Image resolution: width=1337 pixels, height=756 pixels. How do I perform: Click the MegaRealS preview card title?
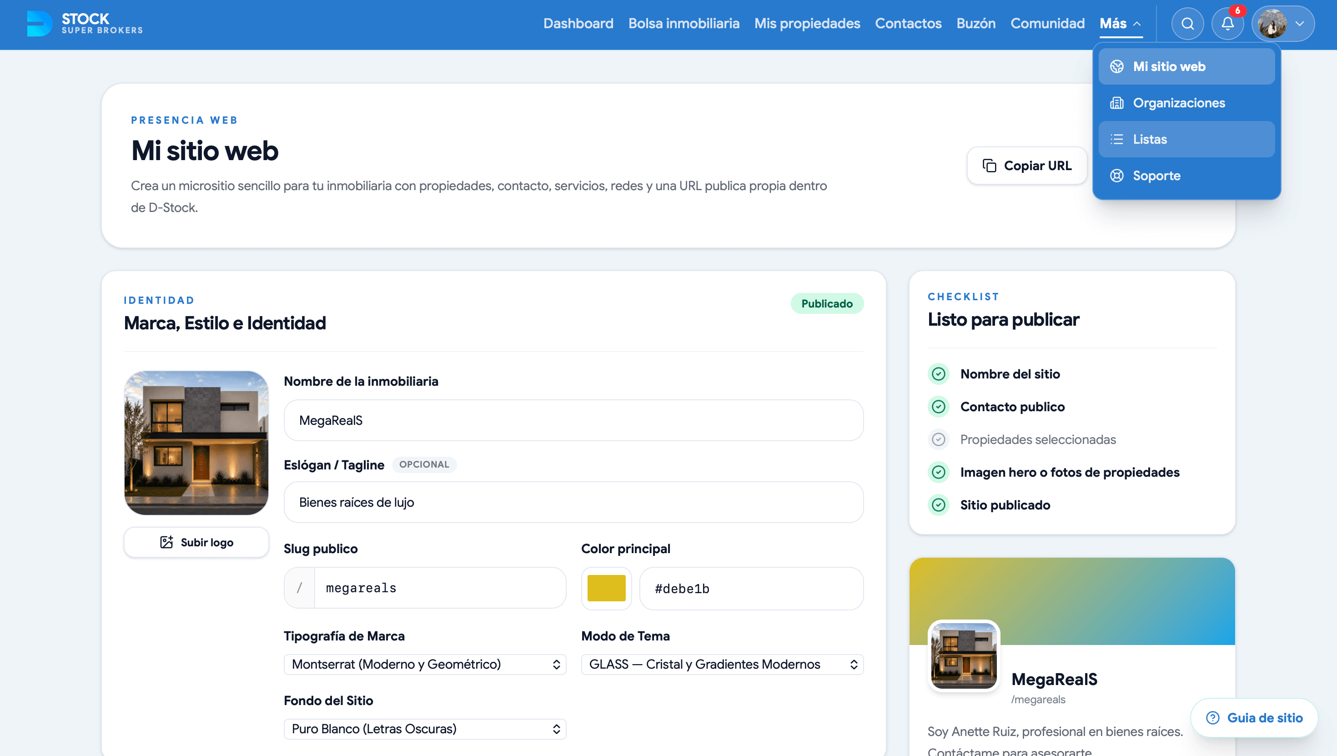click(x=1054, y=680)
